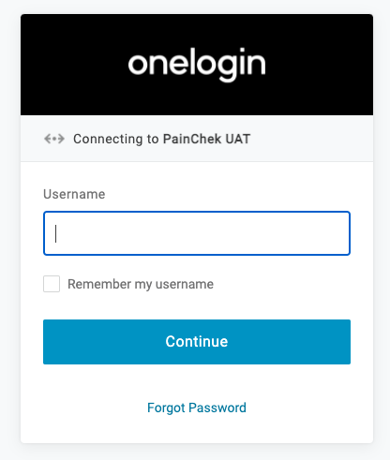Select the black onelogin header banner

coord(197,65)
